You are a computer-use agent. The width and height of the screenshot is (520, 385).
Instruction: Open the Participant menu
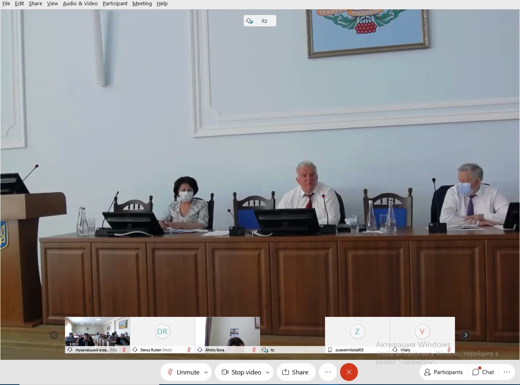click(115, 3)
